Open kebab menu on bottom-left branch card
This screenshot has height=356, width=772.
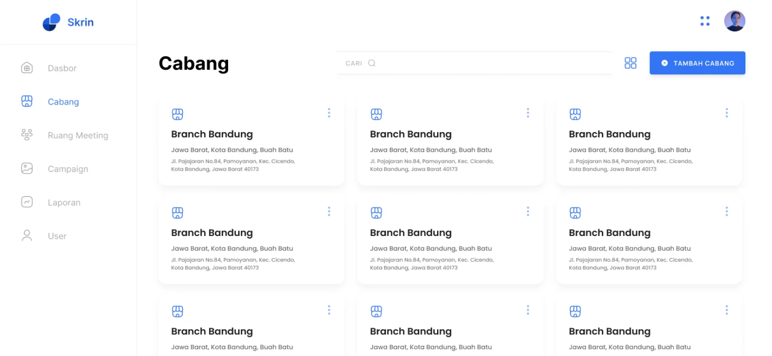[329, 310]
